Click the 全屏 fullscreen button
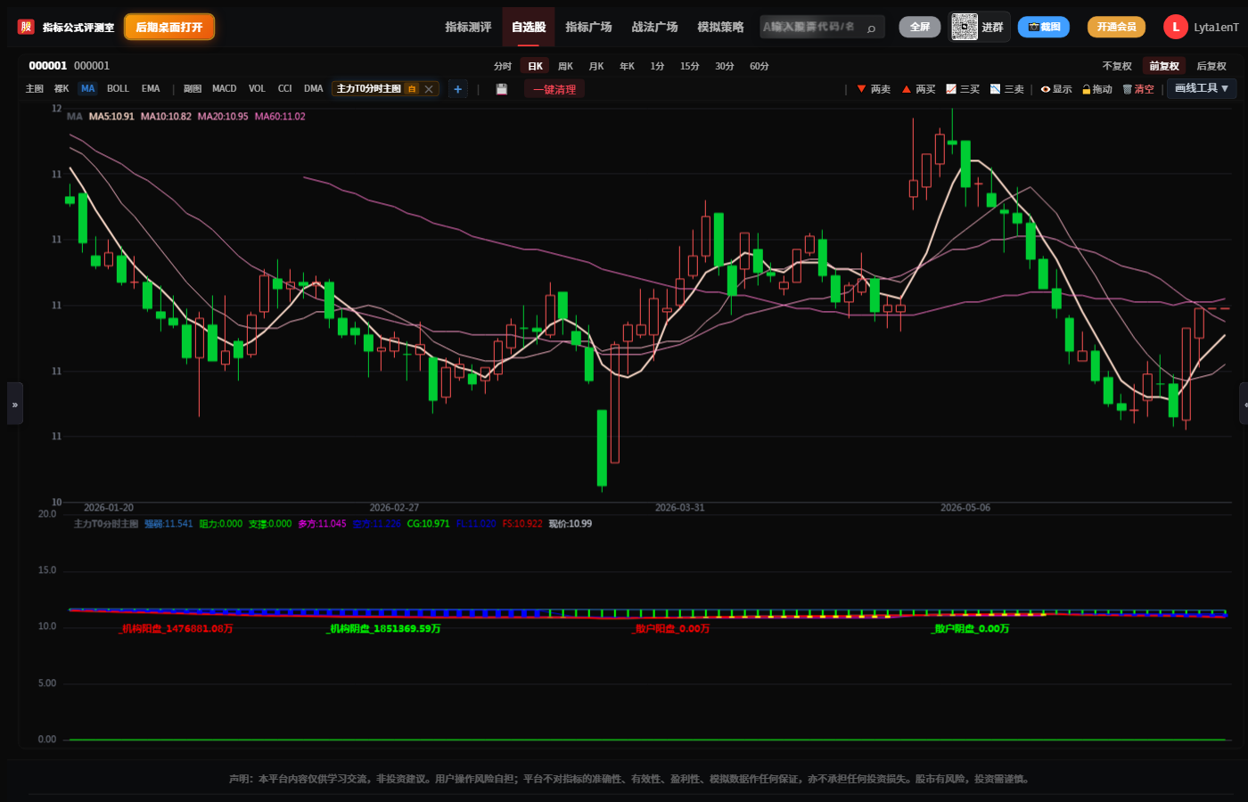The height and width of the screenshot is (802, 1248). click(920, 27)
